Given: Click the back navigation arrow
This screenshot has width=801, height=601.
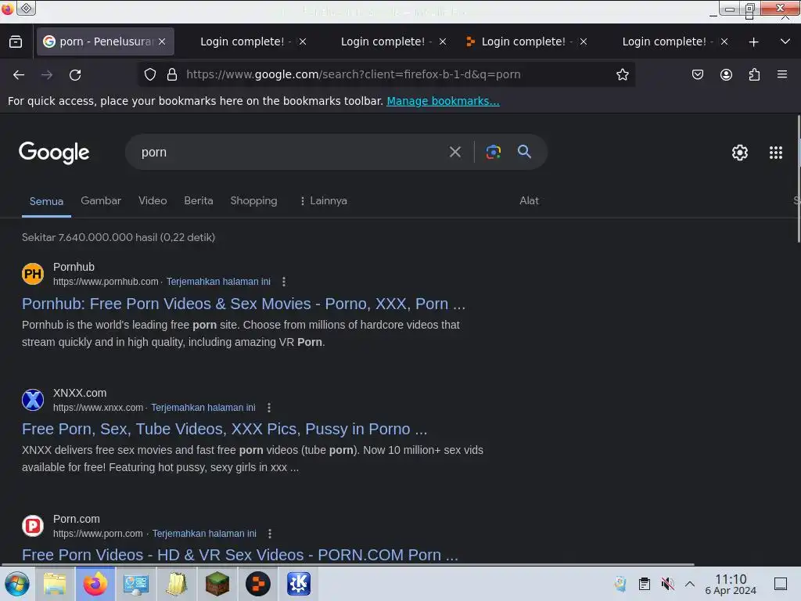Looking at the screenshot, I should pos(19,75).
